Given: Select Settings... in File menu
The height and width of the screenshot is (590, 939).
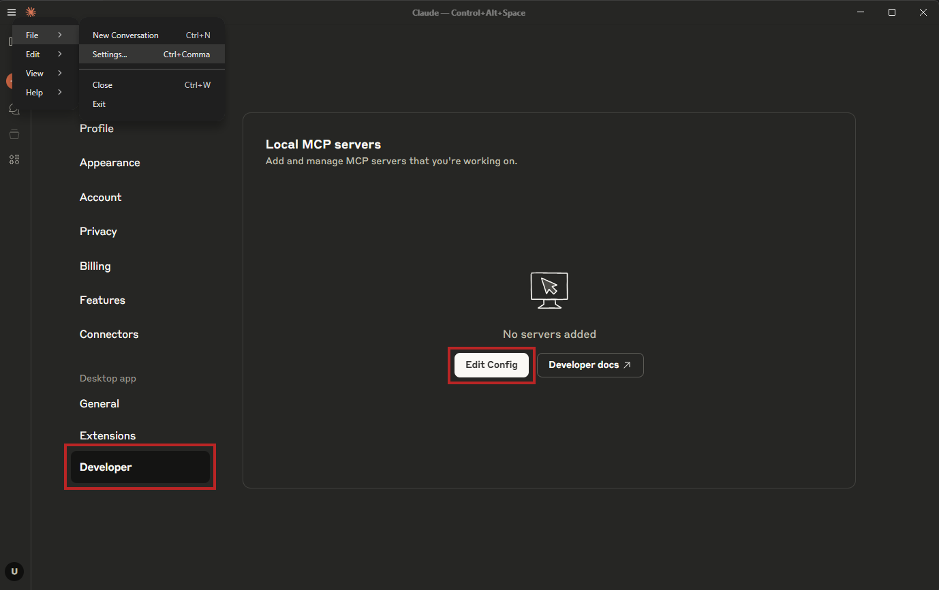Looking at the screenshot, I should pos(152,54).
